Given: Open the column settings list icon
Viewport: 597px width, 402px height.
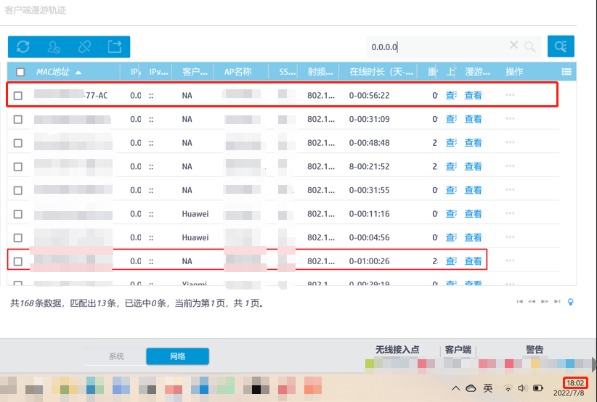Looking at the screenshot, I should pos(566,72).
